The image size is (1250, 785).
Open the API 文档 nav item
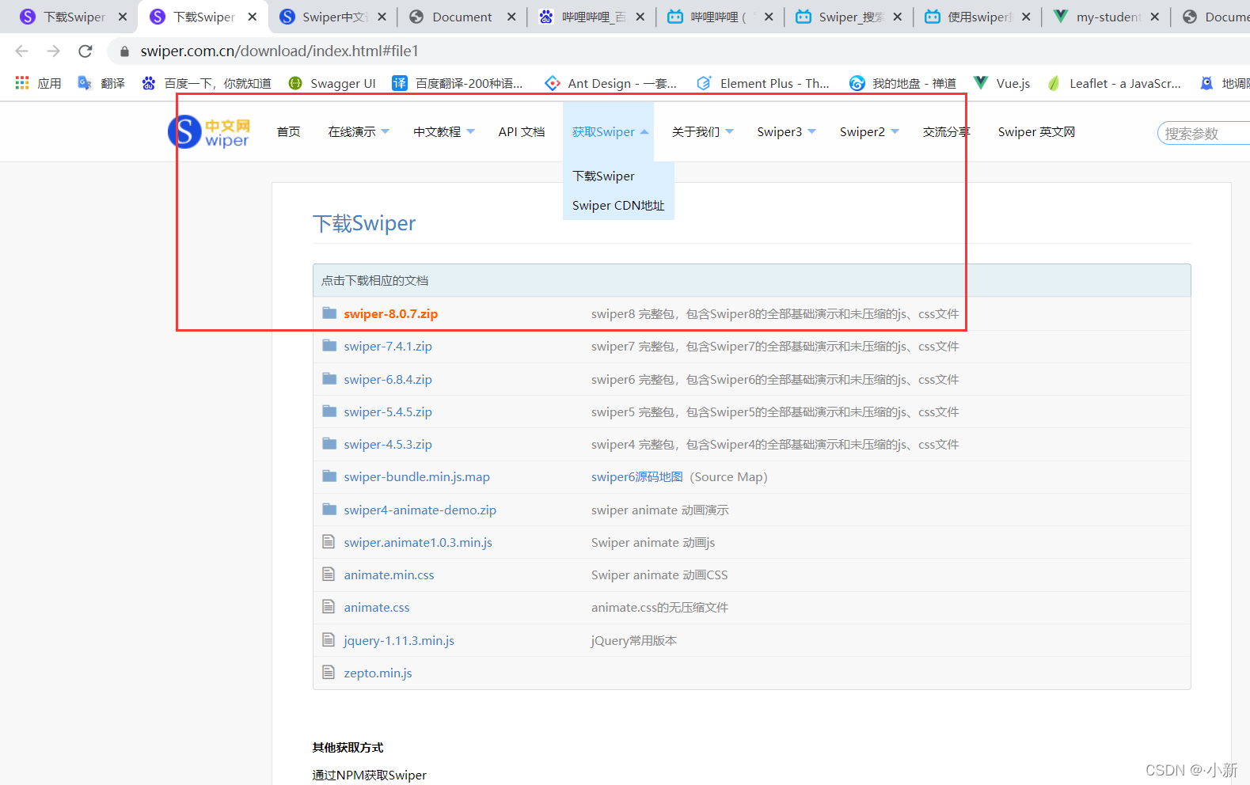click(x=522, y=132)
